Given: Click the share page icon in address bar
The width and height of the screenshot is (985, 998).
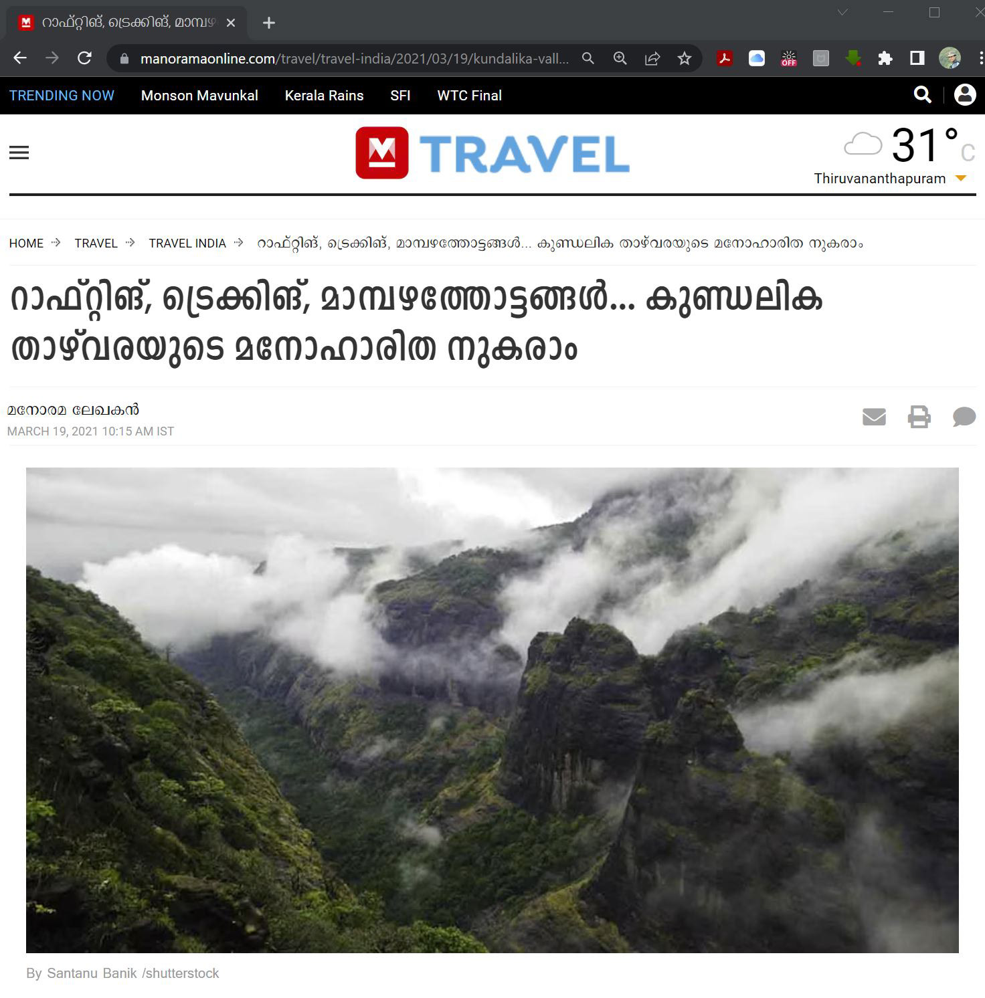Looking at the screenshot, I should coord(652,59).
